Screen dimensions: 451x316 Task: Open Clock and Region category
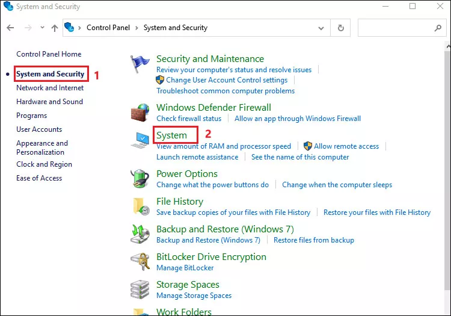point(44,164)
